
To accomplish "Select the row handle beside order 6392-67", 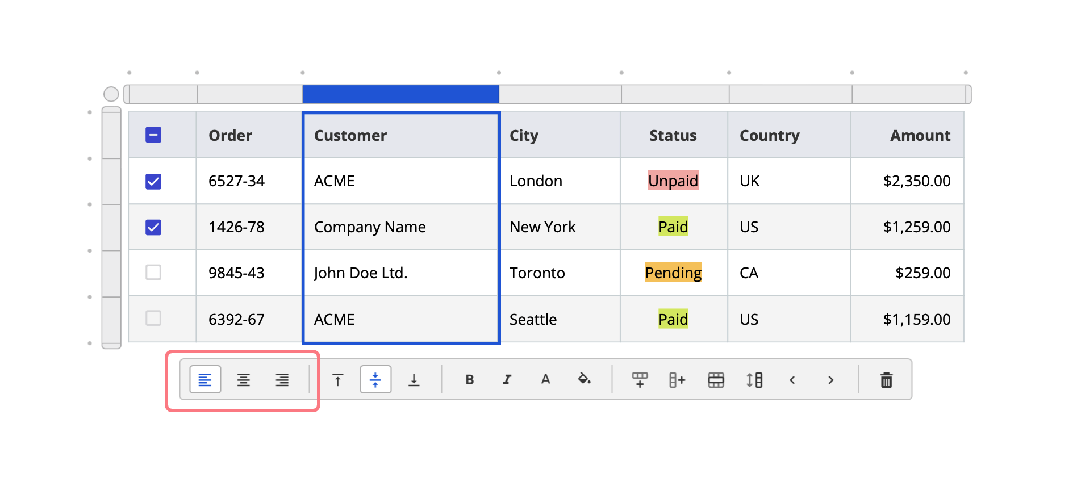I will [x=111, y=320].
